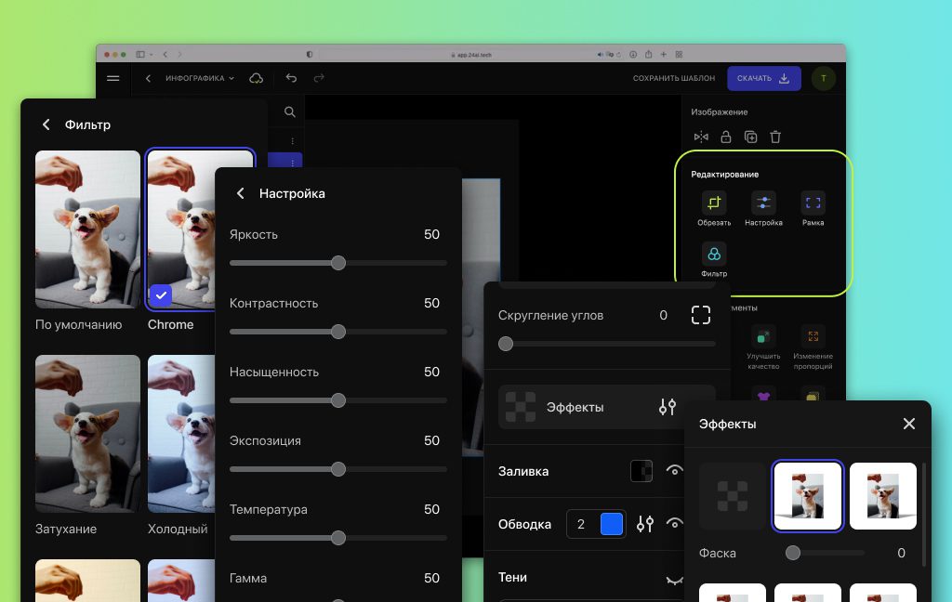Viewport: 952px width, 602px height.
Task: Click the Safari tab overview icon
Action: 679,55
